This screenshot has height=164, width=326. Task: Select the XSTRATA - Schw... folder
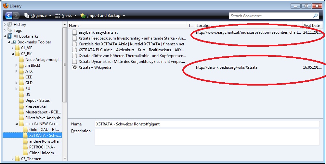pyautogui.click(x=45, y=135)
